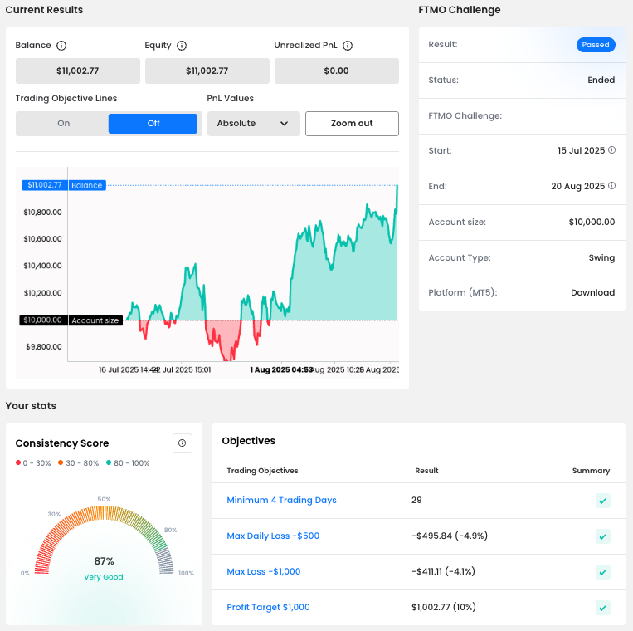
Task: Click the Download link for MT5 platform
Action: [x=592, y=293]
